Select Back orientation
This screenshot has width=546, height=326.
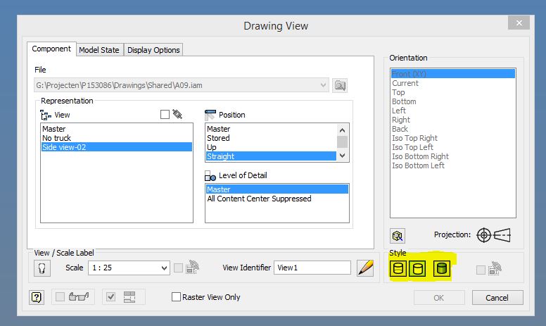(452, 129)
